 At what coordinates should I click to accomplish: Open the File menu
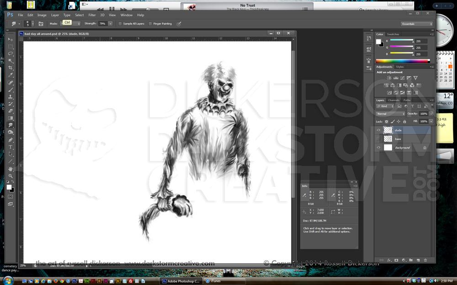21,15
